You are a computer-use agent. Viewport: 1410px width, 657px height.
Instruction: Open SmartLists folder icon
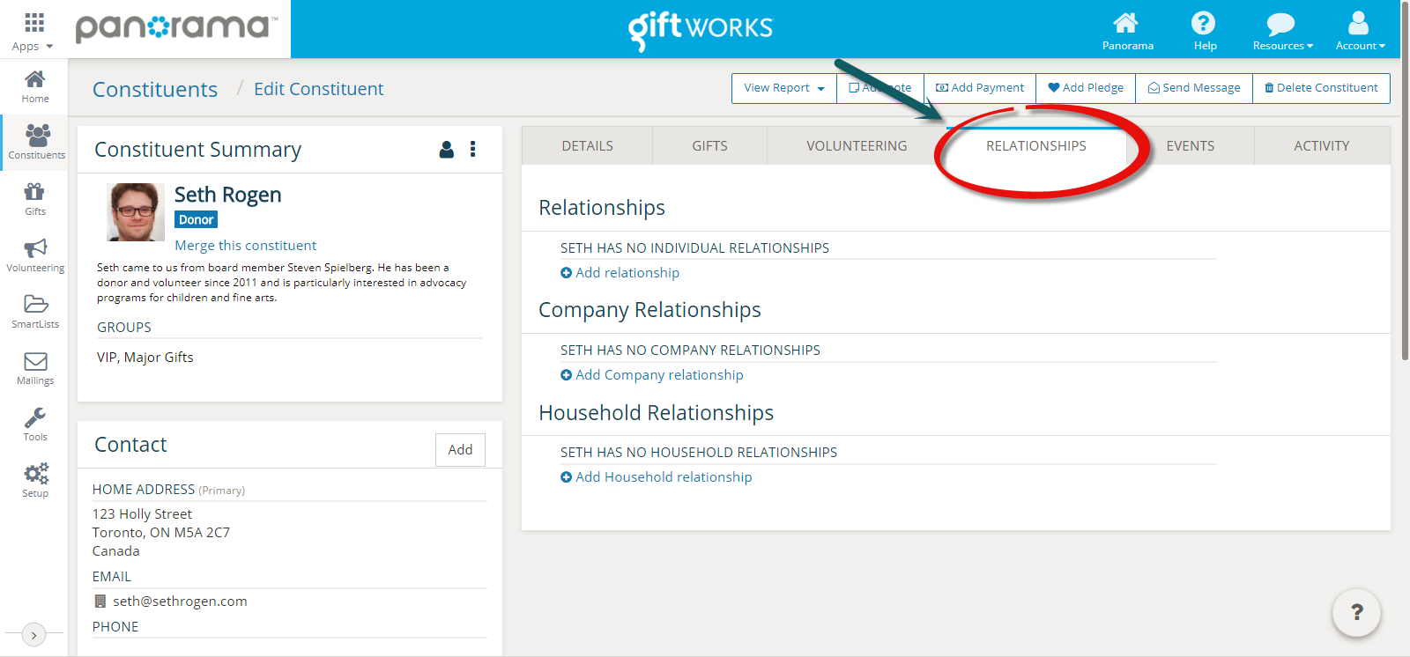(35, 311)
